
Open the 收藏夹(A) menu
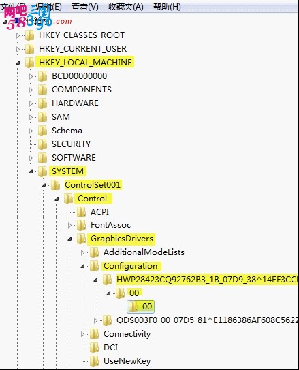(126, 6)
